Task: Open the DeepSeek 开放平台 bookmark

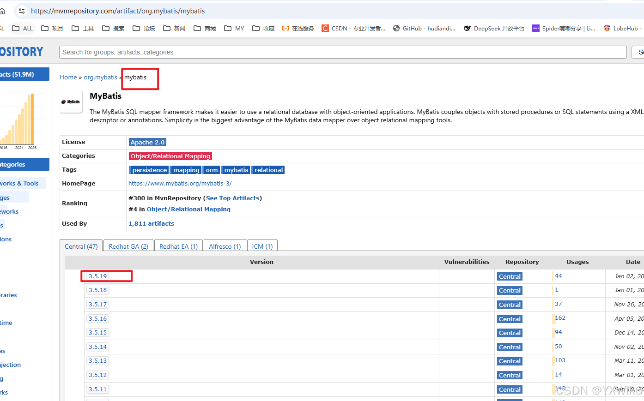Action: click(494, 28)
